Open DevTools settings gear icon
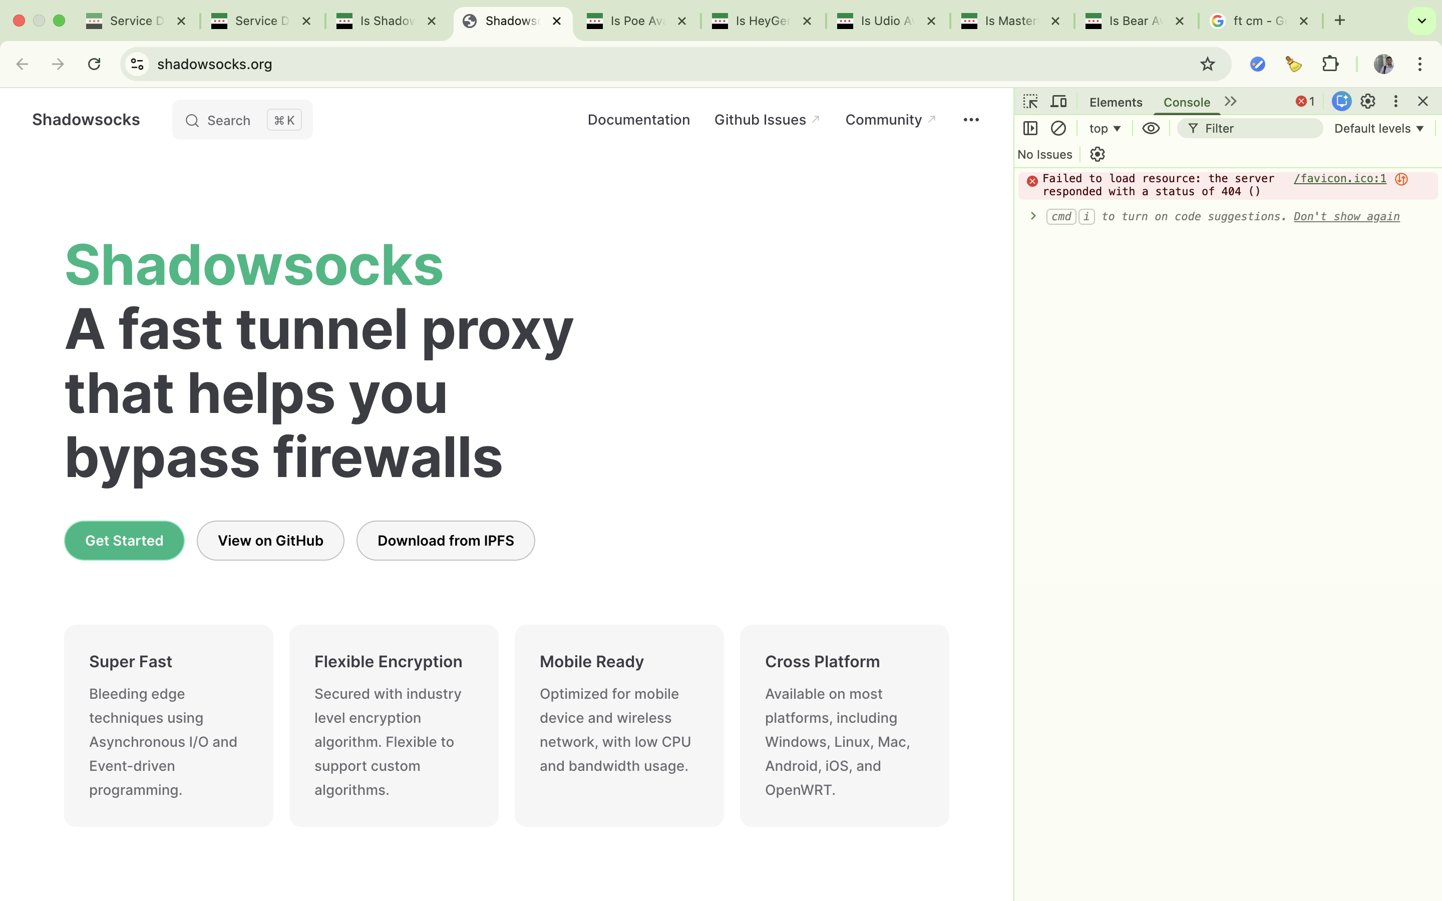 tap(1367, 101)
